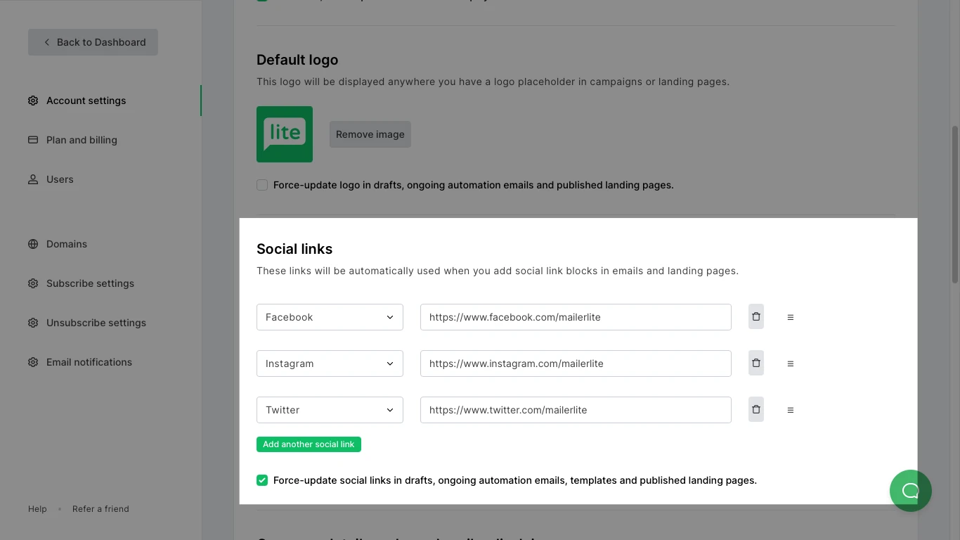
Task: Click the Twitter row reorder handle
Action: [790, 410]
